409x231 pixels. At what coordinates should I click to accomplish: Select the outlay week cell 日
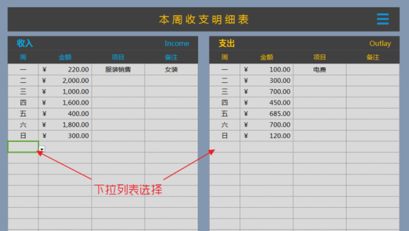pos(224,136)
